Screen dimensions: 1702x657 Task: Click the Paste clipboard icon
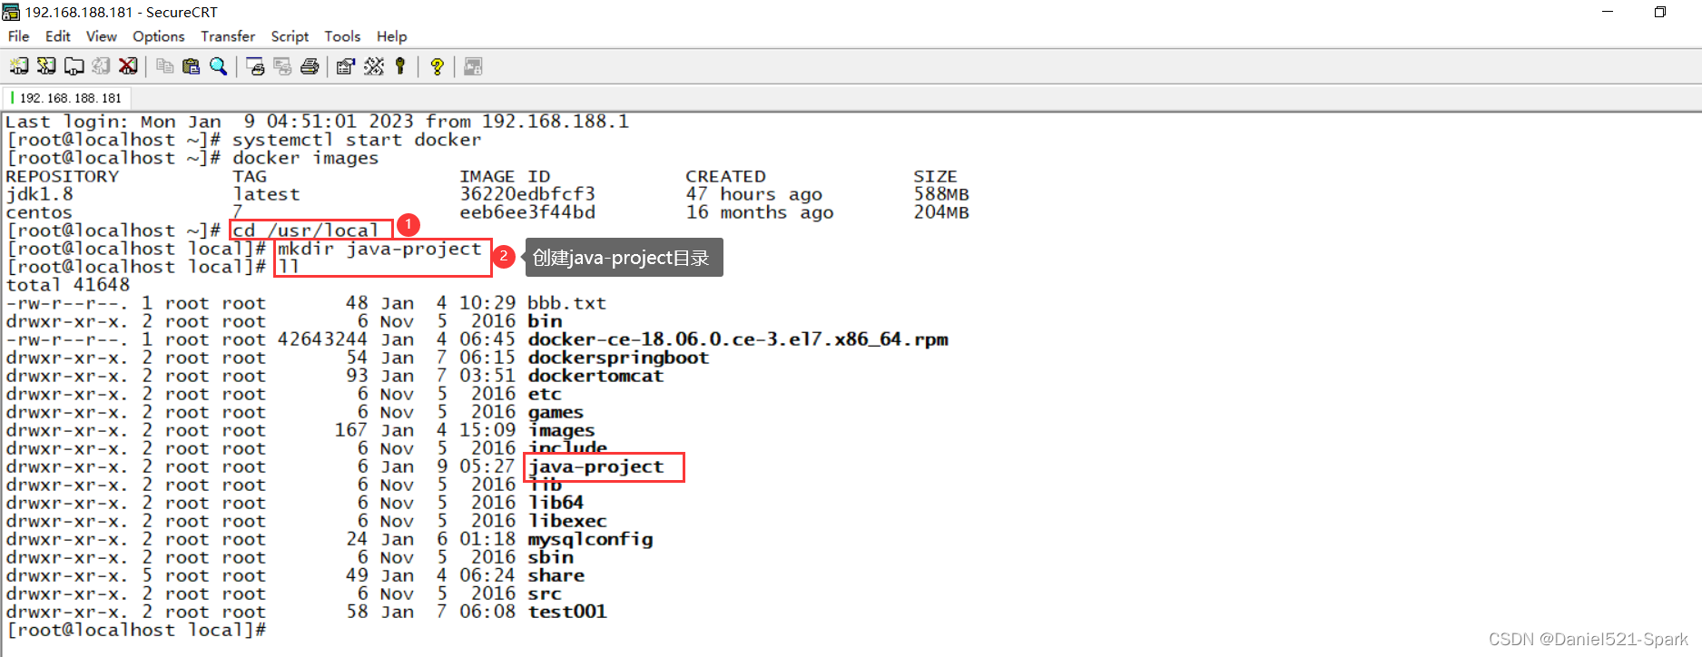pos(191,66)
